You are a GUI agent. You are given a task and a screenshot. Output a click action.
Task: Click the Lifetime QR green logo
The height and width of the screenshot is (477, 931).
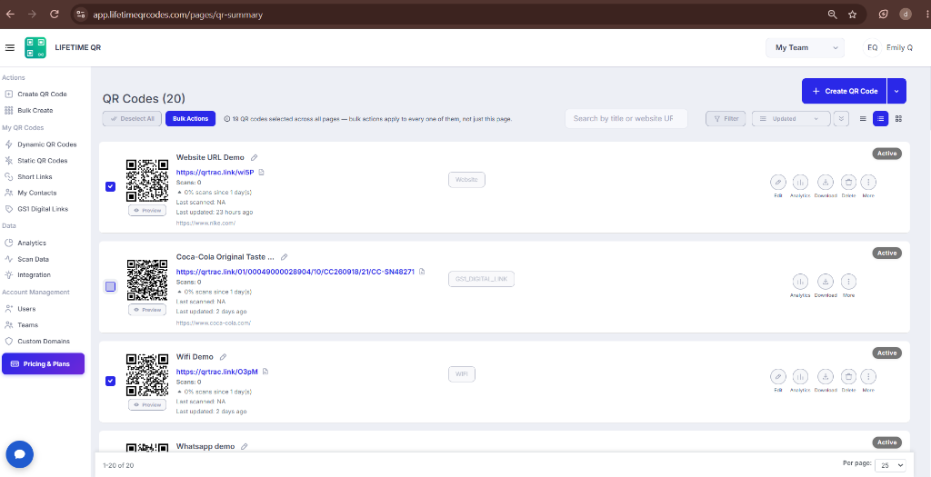35,47
